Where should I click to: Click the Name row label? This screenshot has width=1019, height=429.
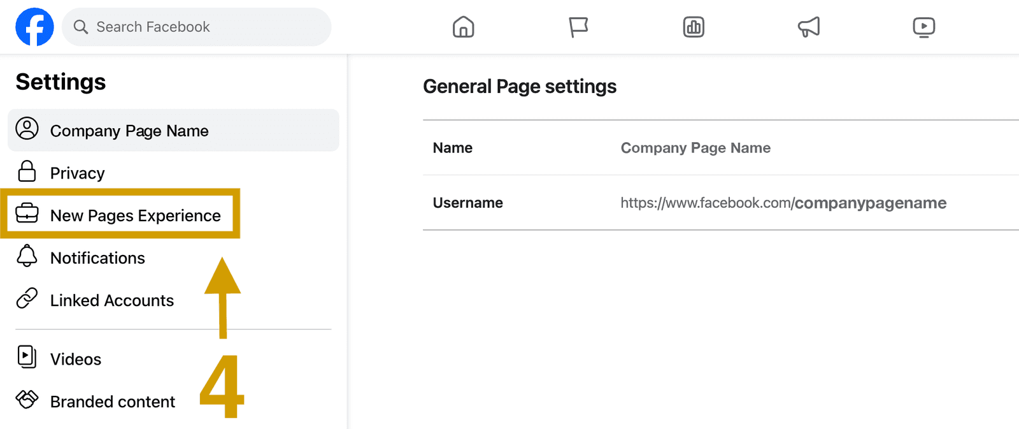(453, 148)
